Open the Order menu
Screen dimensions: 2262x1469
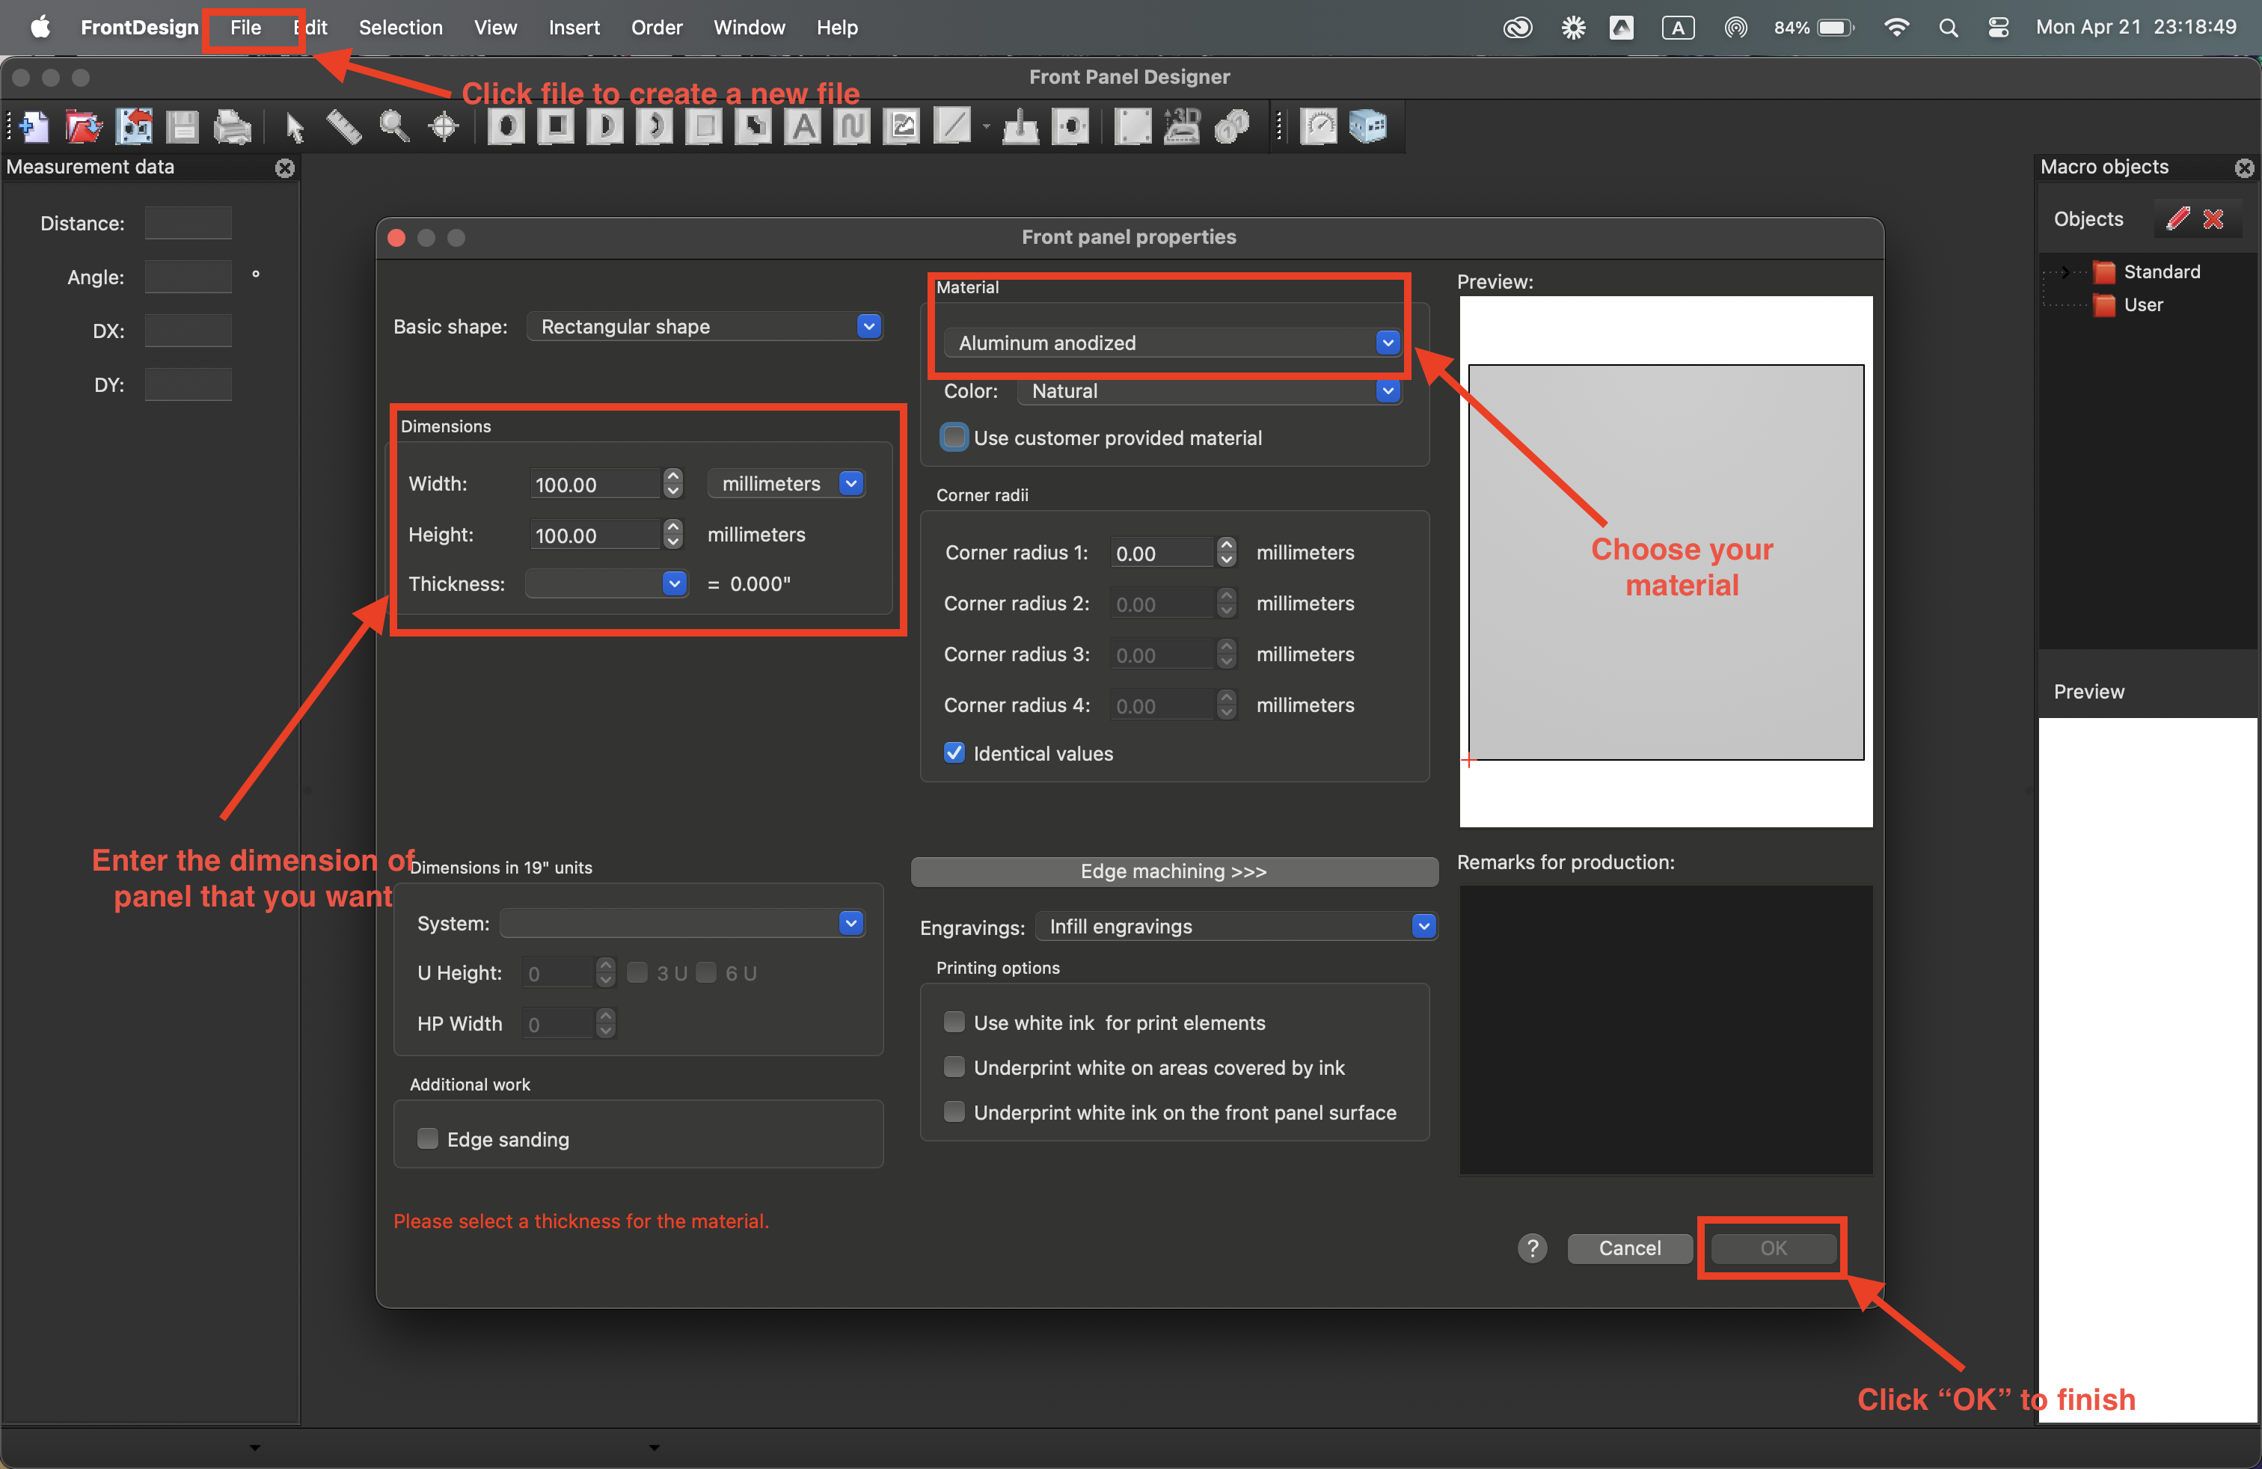click(x=657, y=28)
